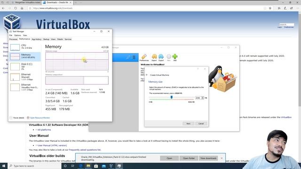Click the webpage search box
The height and width of the screenshot is (169, 301).
[x=286, y=24]
